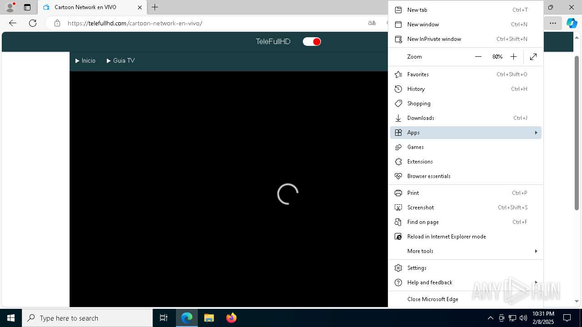This screenshot has width=582, height=327.
Task: Select the Screenshot menu entry
Action: 466,208
